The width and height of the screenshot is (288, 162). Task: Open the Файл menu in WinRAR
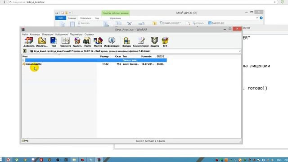click(25, 34)
